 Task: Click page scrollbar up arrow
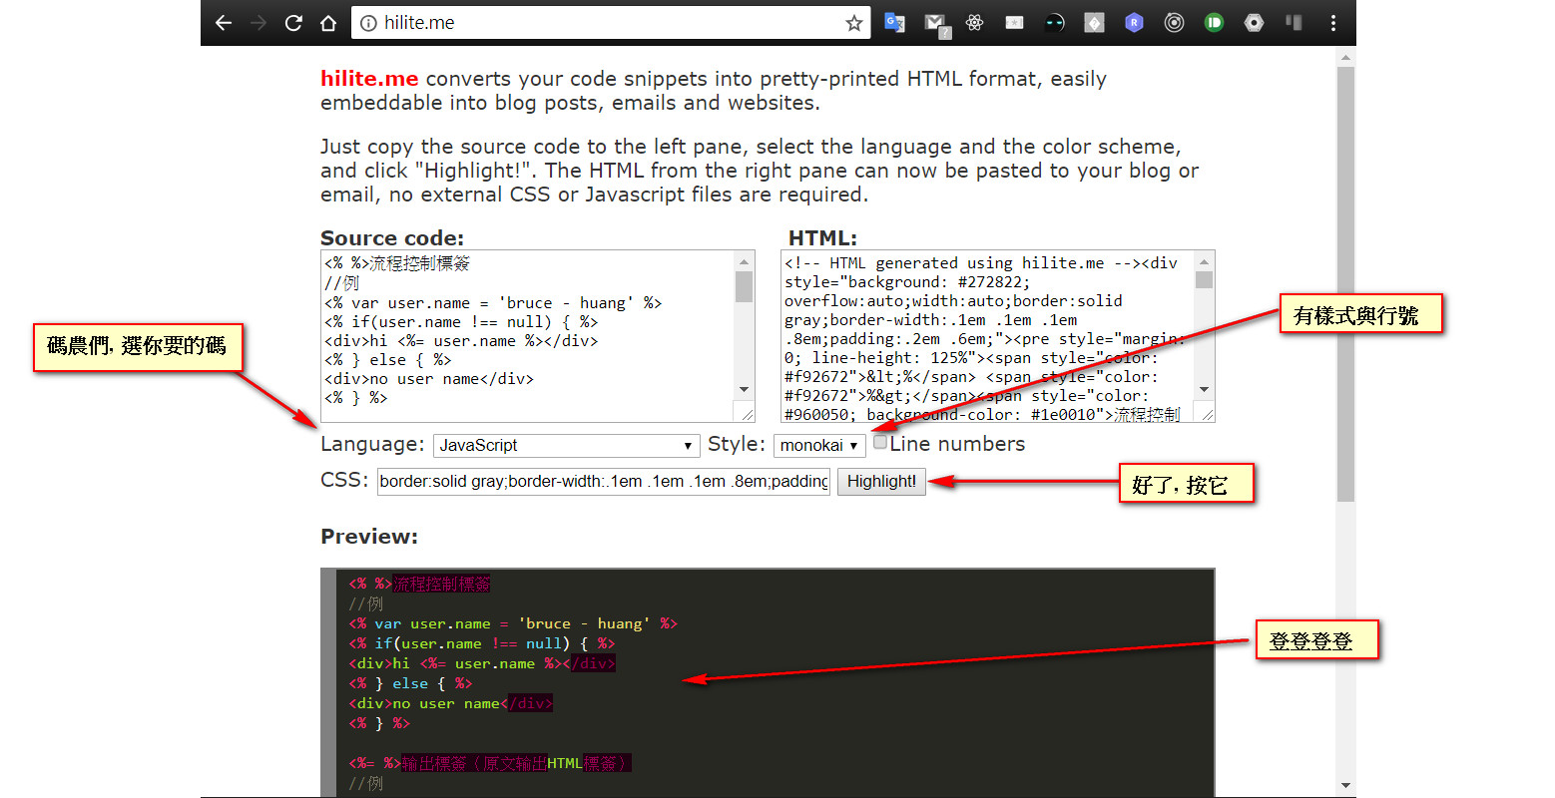(x=1345, y=58)
